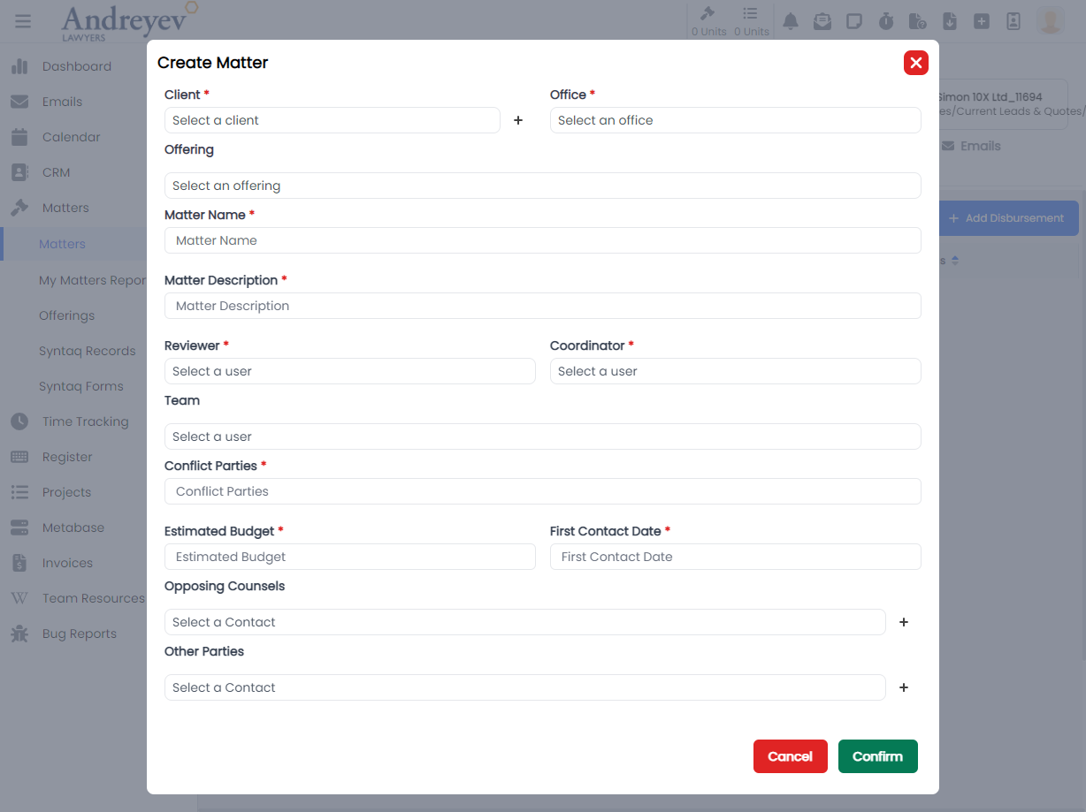Open the notifications bell icon

click(791, 21)
